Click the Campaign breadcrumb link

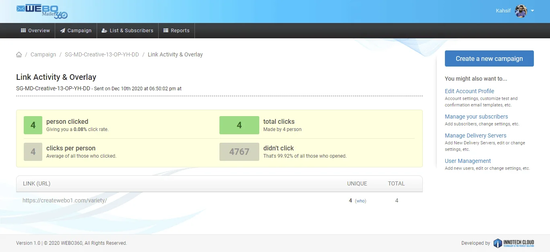coord(43,54)
